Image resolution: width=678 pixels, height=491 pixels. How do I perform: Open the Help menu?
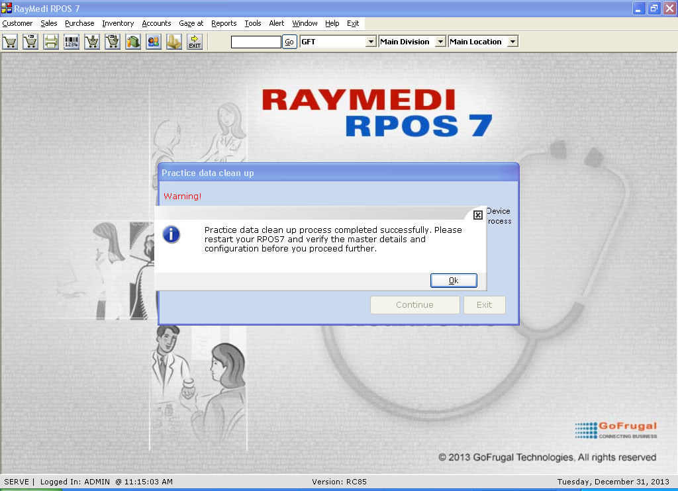(x=332, y=23)
